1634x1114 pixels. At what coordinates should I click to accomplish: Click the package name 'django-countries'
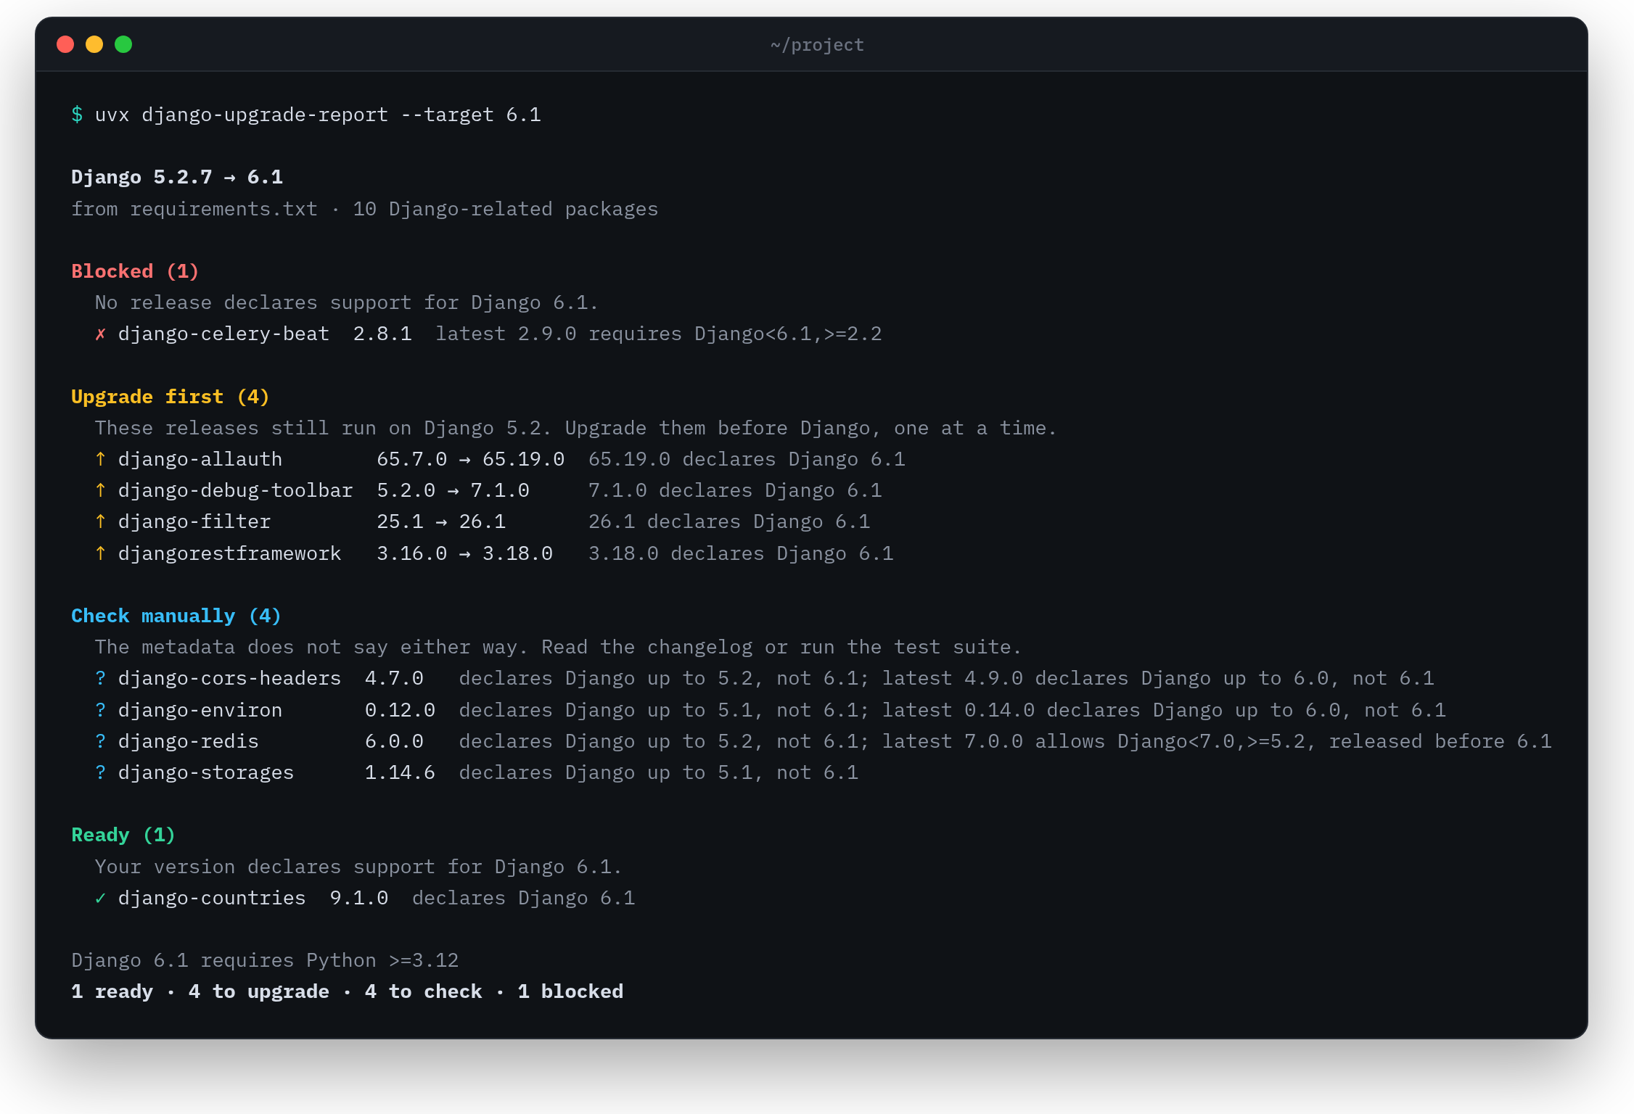pyautogui.click(x=212, y=898)
